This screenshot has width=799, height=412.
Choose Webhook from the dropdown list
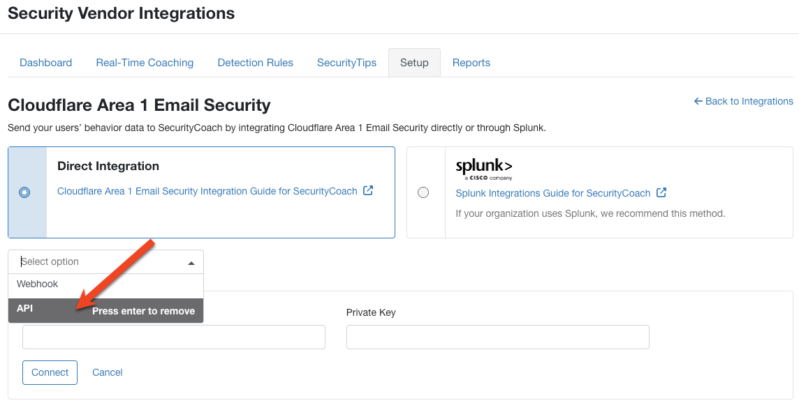pyautogui.click(x=38, y=284)
